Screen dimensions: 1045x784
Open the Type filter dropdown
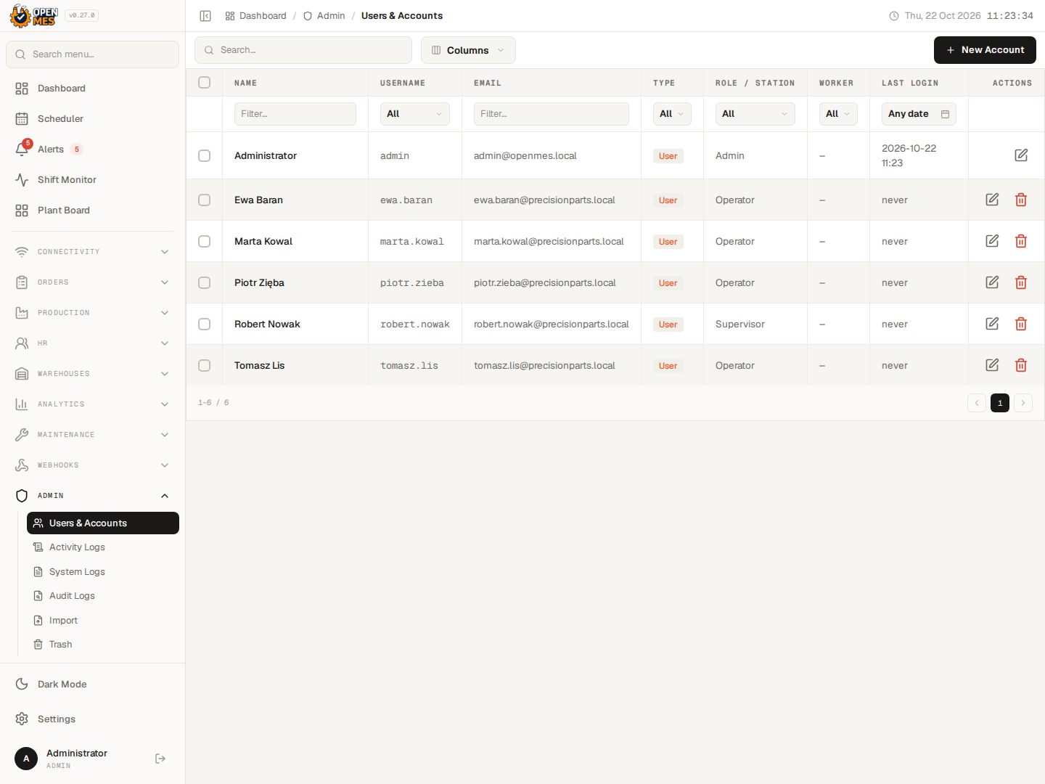pyautogui.click(x=672, y=114)
